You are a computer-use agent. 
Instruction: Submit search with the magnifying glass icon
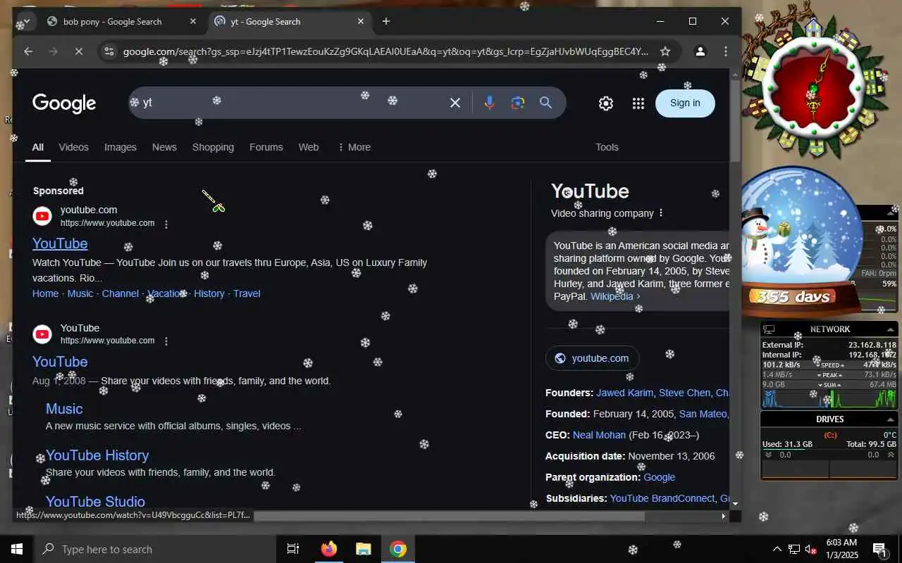pos(545,103)
